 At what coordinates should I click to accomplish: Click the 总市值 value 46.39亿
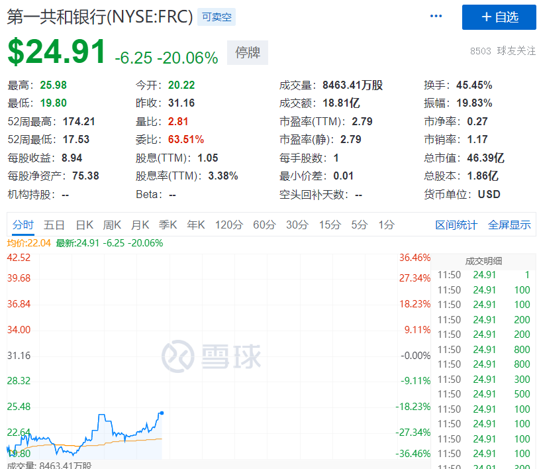pos(485,158)
